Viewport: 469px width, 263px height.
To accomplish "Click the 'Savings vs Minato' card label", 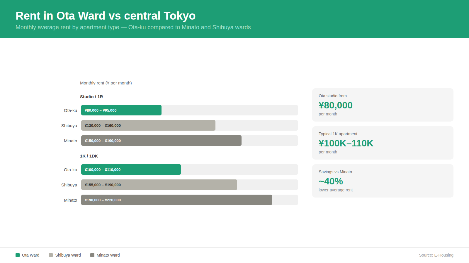I will click(335, 172).
